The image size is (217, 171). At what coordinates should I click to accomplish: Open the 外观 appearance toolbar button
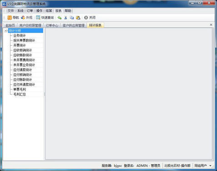[27, 18]
